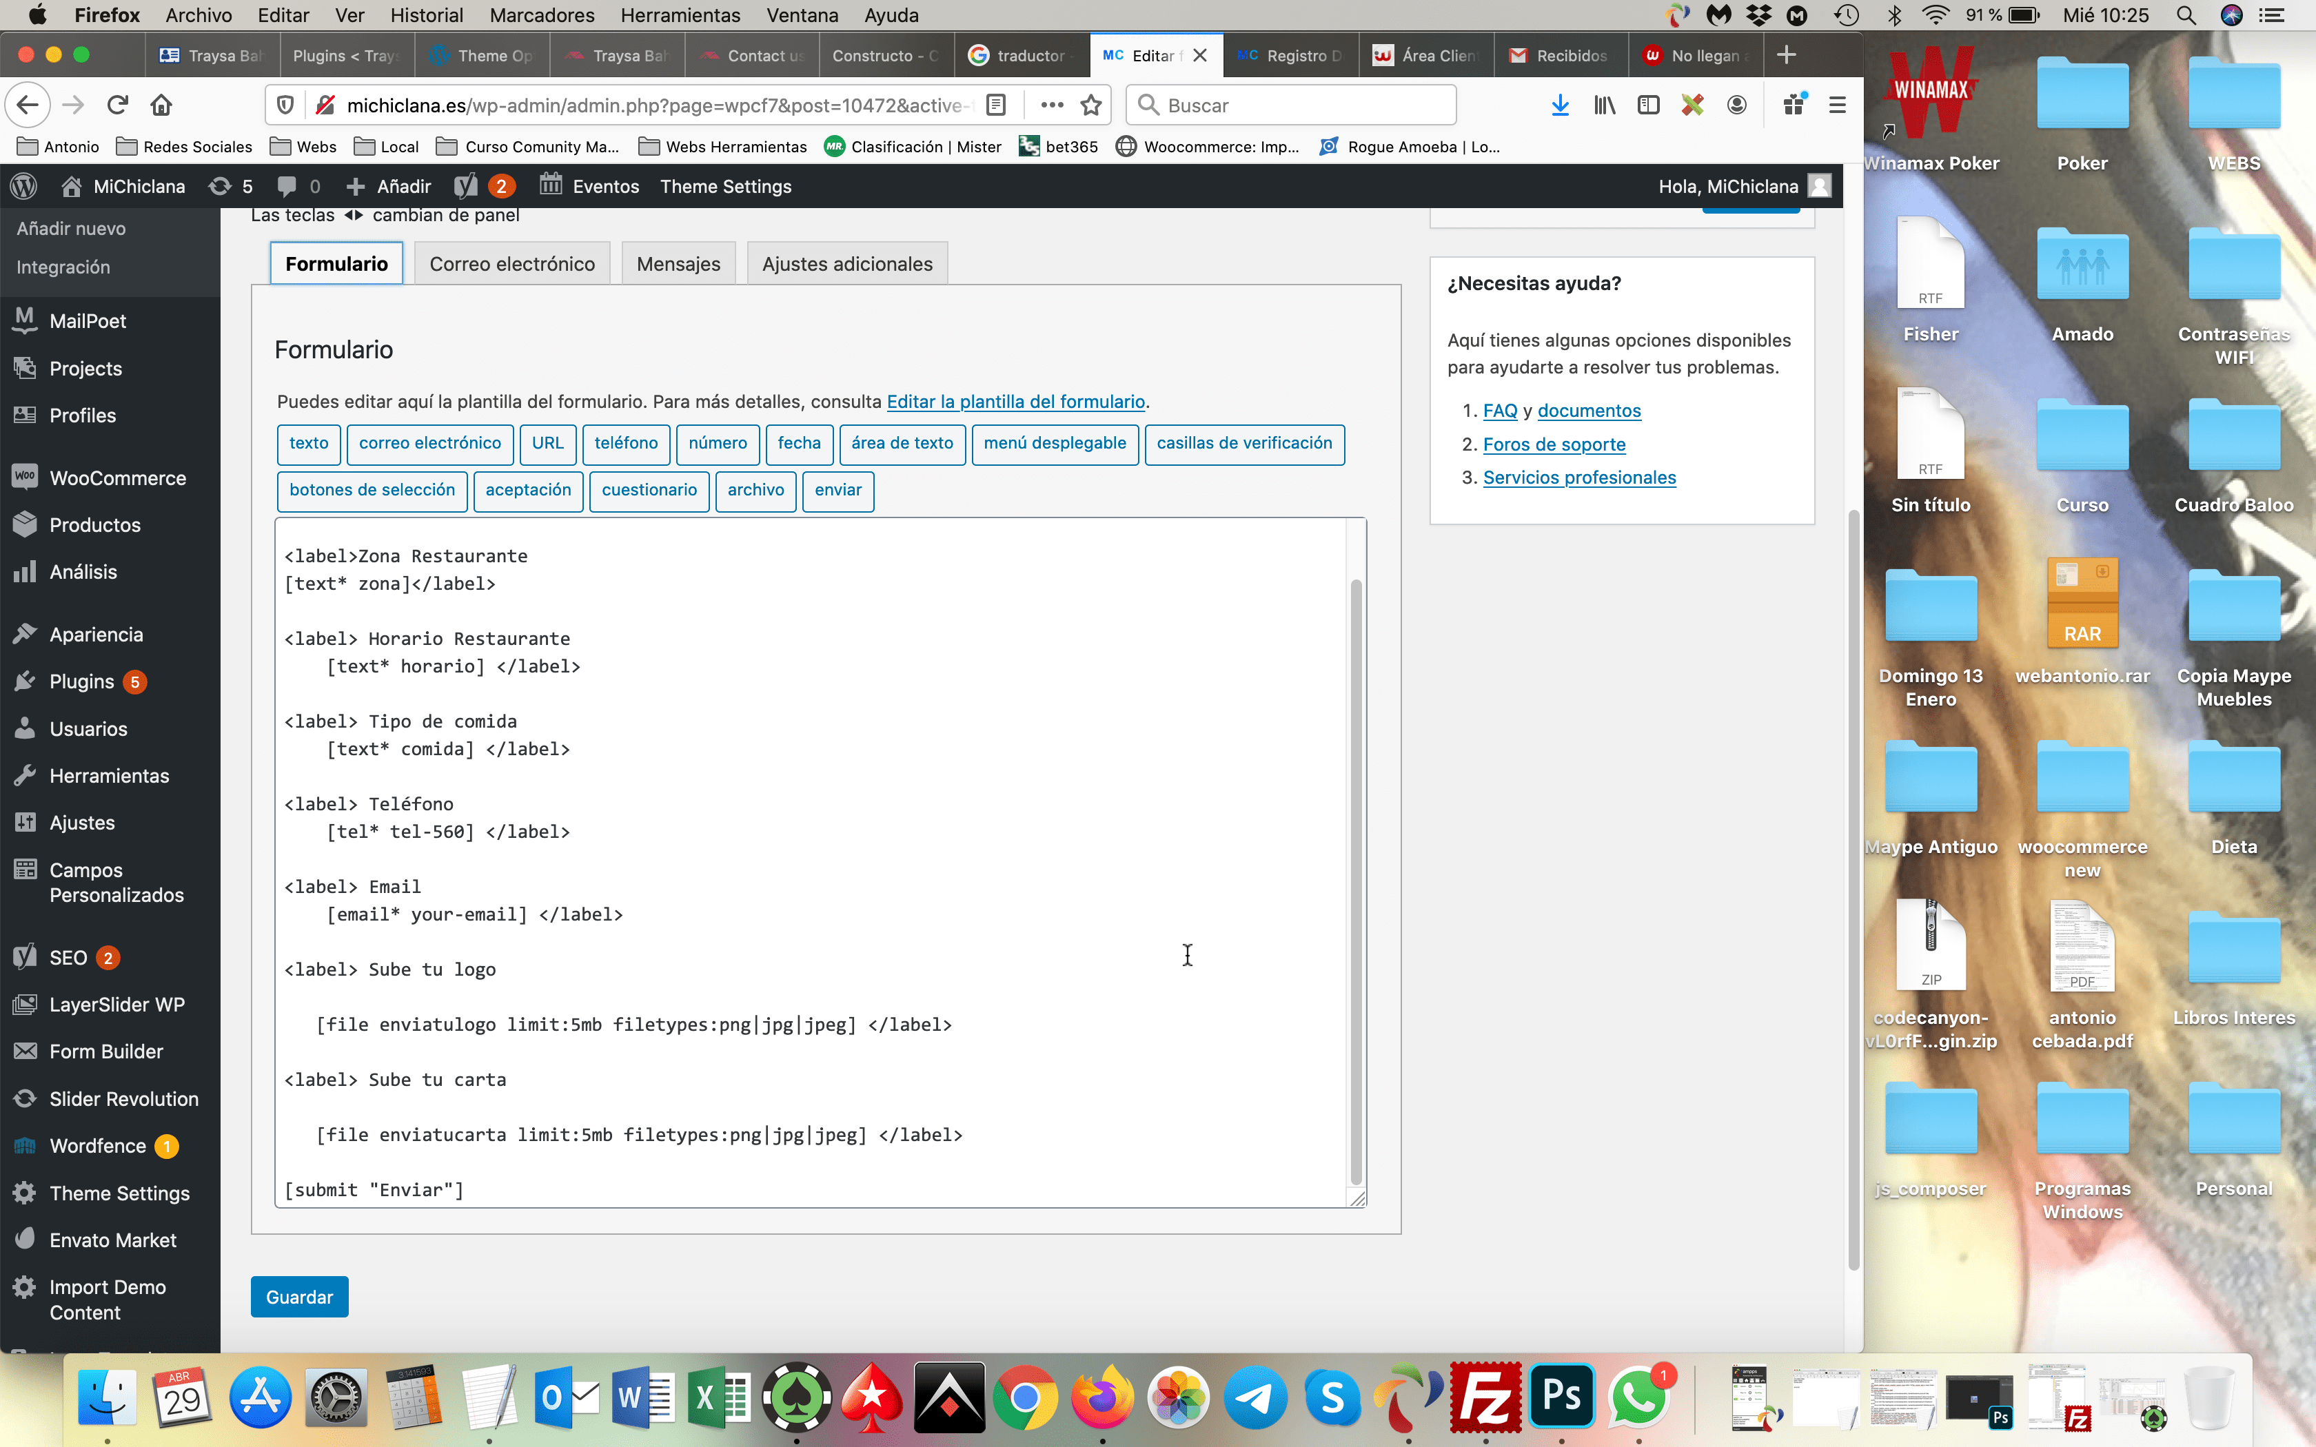
Task: Open Editar la plantilla del formulario link
Action: click(1015, 402)
